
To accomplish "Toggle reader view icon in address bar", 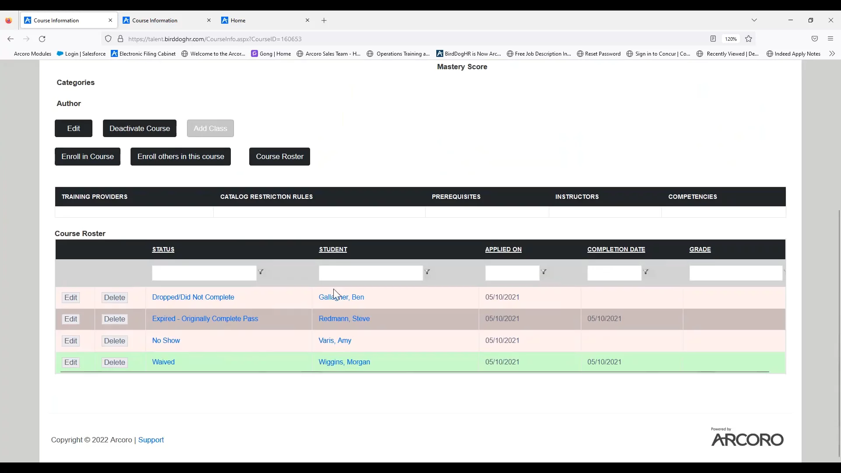I will point(713,39).
